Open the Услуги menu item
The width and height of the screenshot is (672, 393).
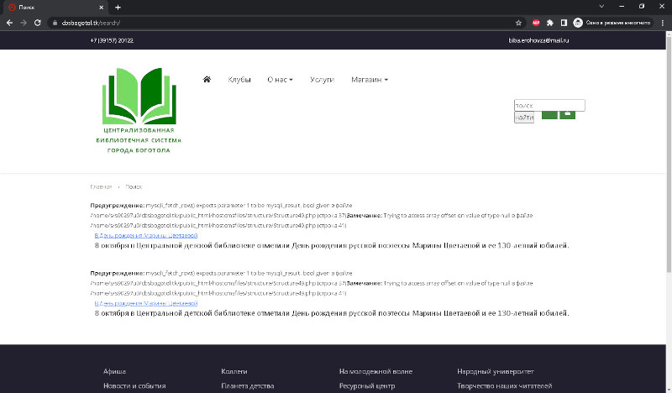point(322,80)
